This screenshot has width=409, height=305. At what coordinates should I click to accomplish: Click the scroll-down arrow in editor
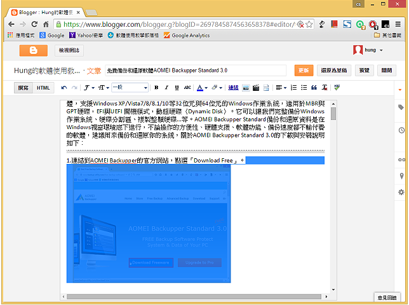(x=333, y=290)
